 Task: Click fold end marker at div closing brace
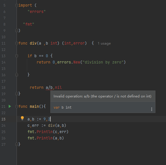click(17, 94)
